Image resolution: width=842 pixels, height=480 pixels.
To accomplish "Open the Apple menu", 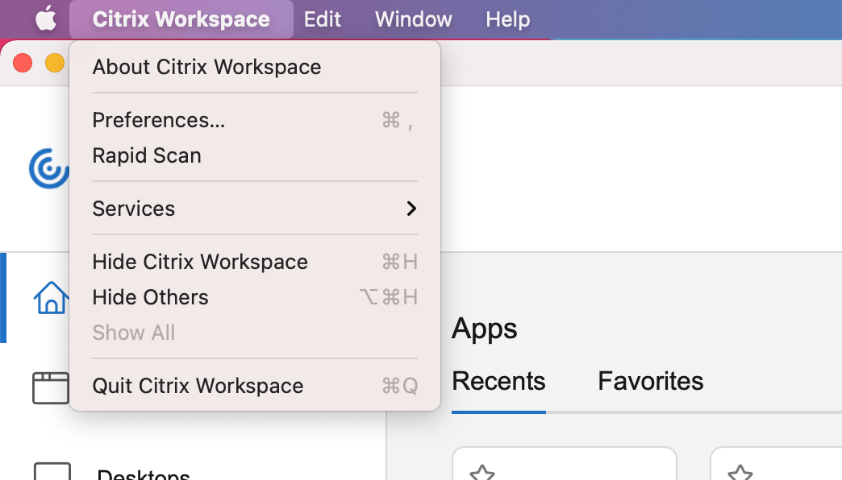I will click(44, 19).
